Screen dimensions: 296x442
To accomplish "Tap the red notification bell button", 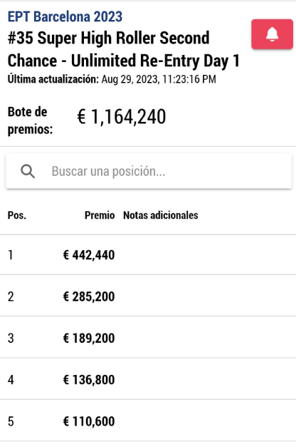I will point(272,34).
